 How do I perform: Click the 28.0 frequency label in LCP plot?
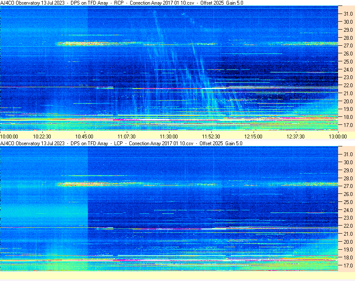[348, 178]
